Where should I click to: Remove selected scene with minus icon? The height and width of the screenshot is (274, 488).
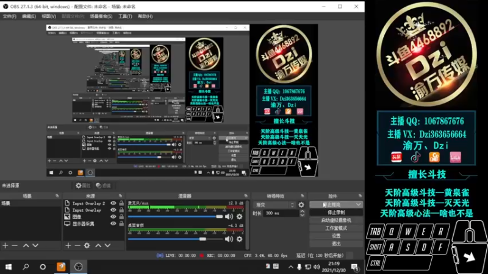[15, 245]
